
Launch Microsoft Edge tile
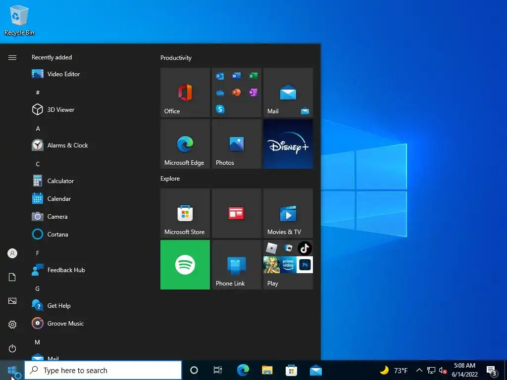click(185, 144)
